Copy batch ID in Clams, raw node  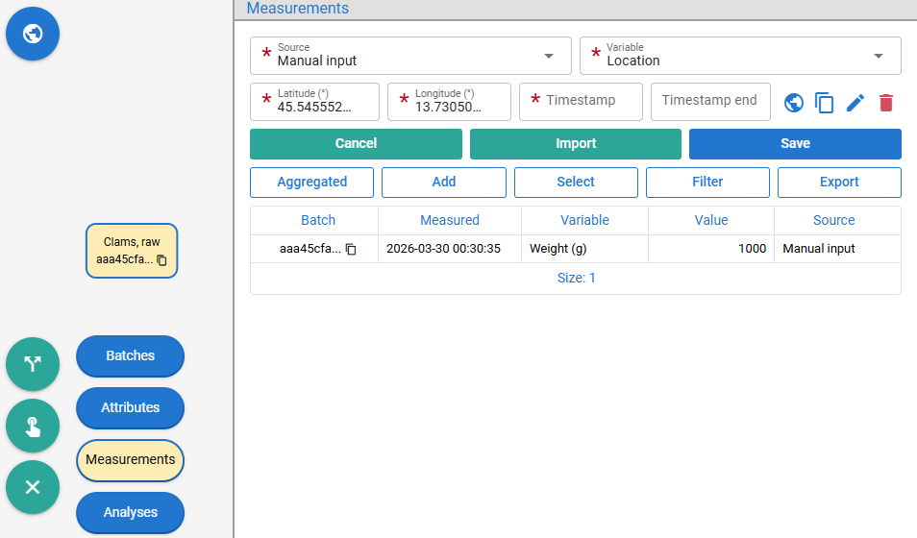coord(162,260)
